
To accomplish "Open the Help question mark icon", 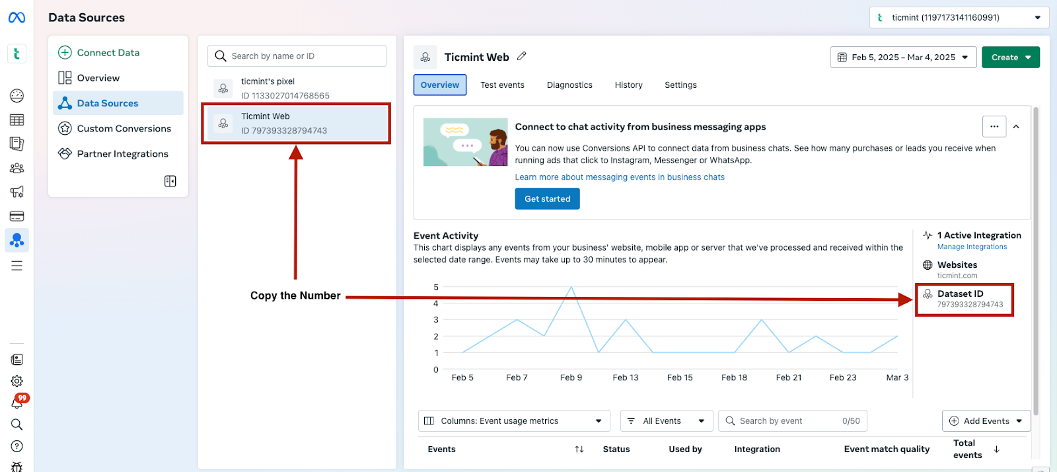I will pyautogui.click(x=17, y=446).
